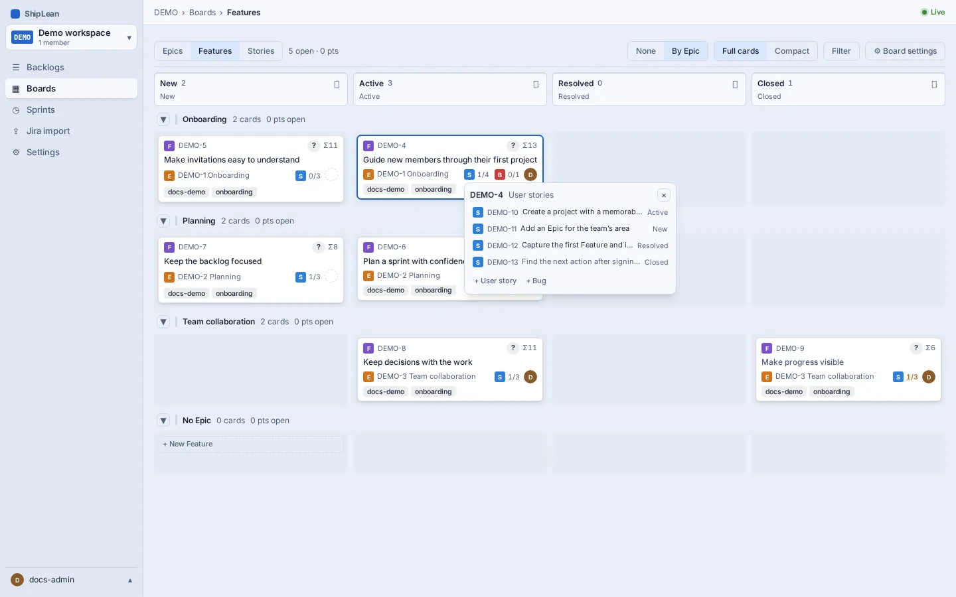Open the Demo workspace switcher dropdown
Viewport: 956px width, 597px height.
tap(72, 37)
